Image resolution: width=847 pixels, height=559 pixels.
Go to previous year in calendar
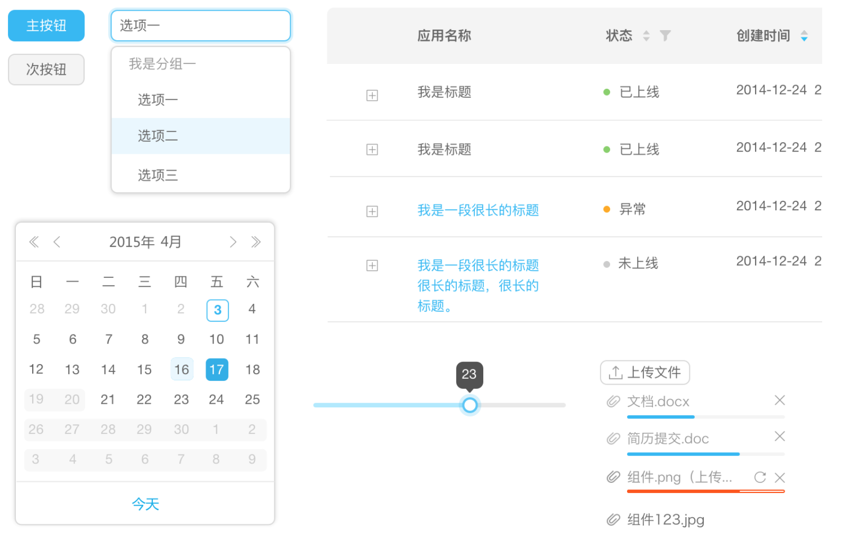click(34, 242)
